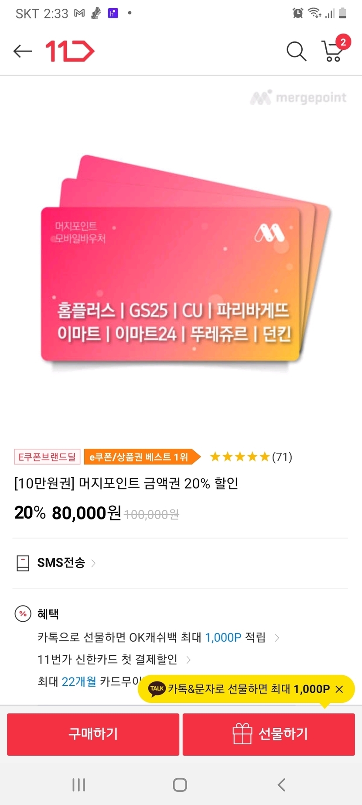
Task: Open e쿠폰/상품권 베스트 1위 badge
Action: [142, 457]
